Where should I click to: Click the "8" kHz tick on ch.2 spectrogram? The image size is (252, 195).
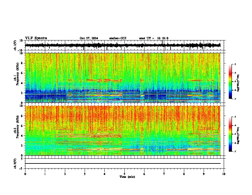(22, 116)
